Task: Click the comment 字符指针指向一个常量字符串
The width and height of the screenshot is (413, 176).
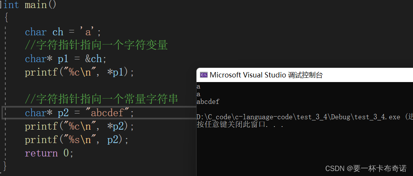Action: pos(102,99)
